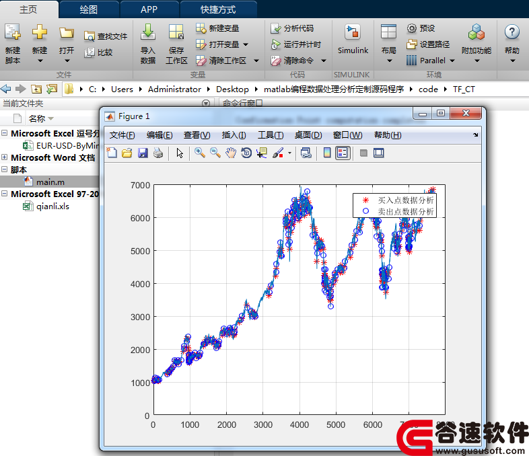Open the brush color dropdown arrow
Viewport: 529px width, 456px height.
coord(290,153)
